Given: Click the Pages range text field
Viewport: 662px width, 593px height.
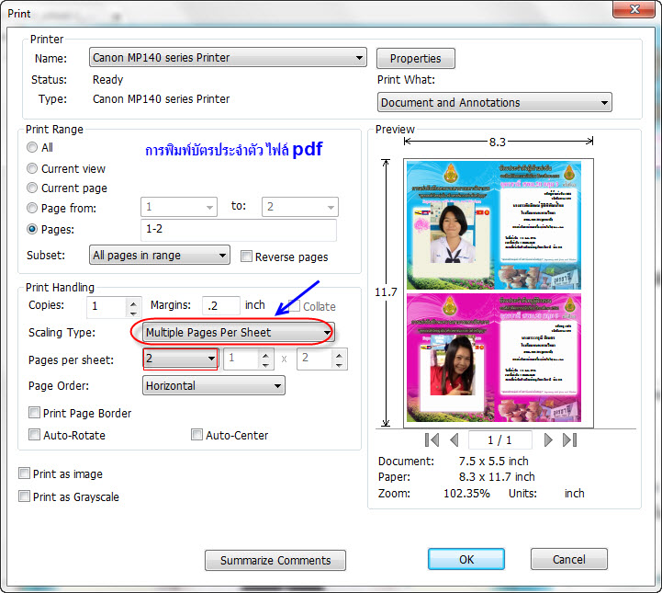Looking at the screenshot, I should tap(238, 230).
